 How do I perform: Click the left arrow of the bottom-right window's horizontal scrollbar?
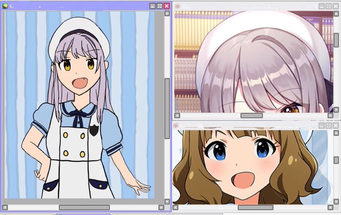click(x=176, y=207)
